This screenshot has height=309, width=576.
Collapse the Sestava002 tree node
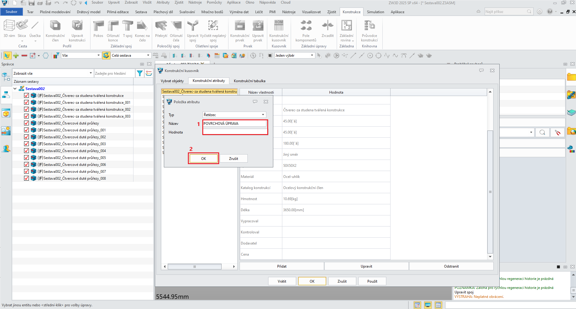pyautogui.click(x=15, y=88)
